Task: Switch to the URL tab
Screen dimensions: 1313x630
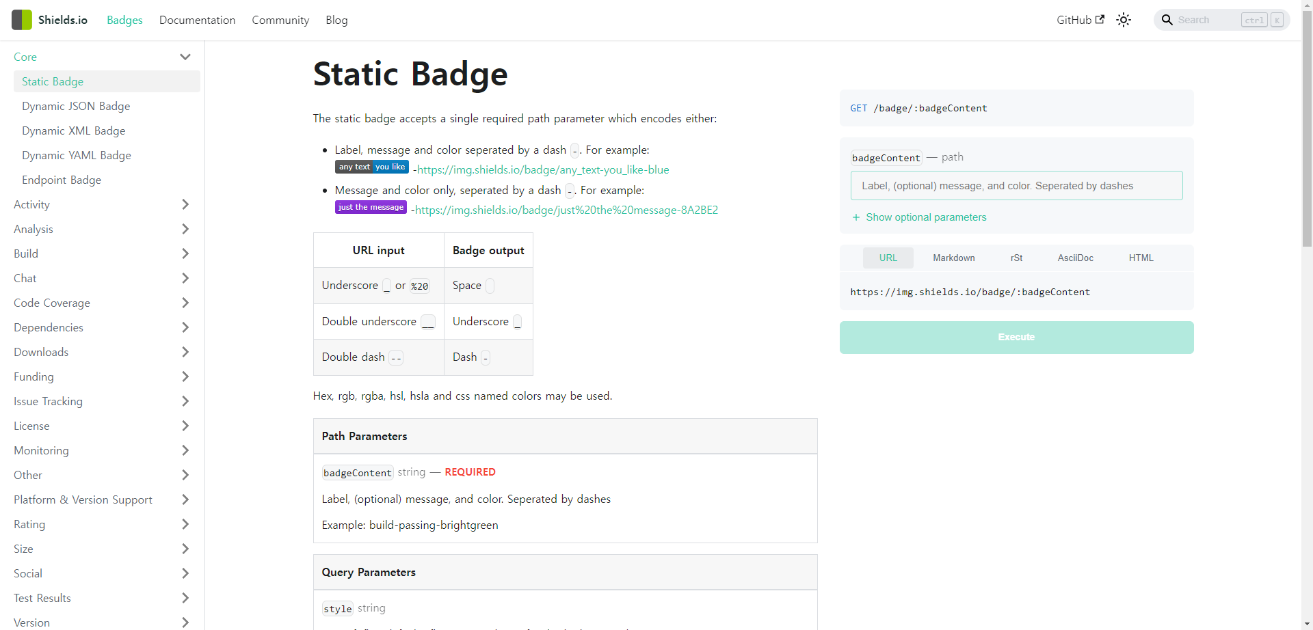Action: [888, 258]
